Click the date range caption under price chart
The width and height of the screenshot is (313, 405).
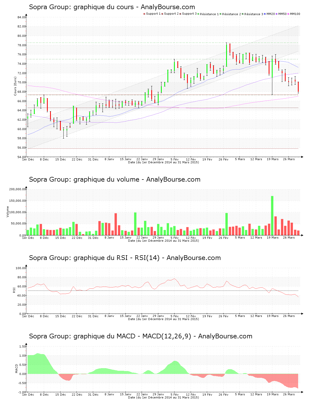click(164, 162)
